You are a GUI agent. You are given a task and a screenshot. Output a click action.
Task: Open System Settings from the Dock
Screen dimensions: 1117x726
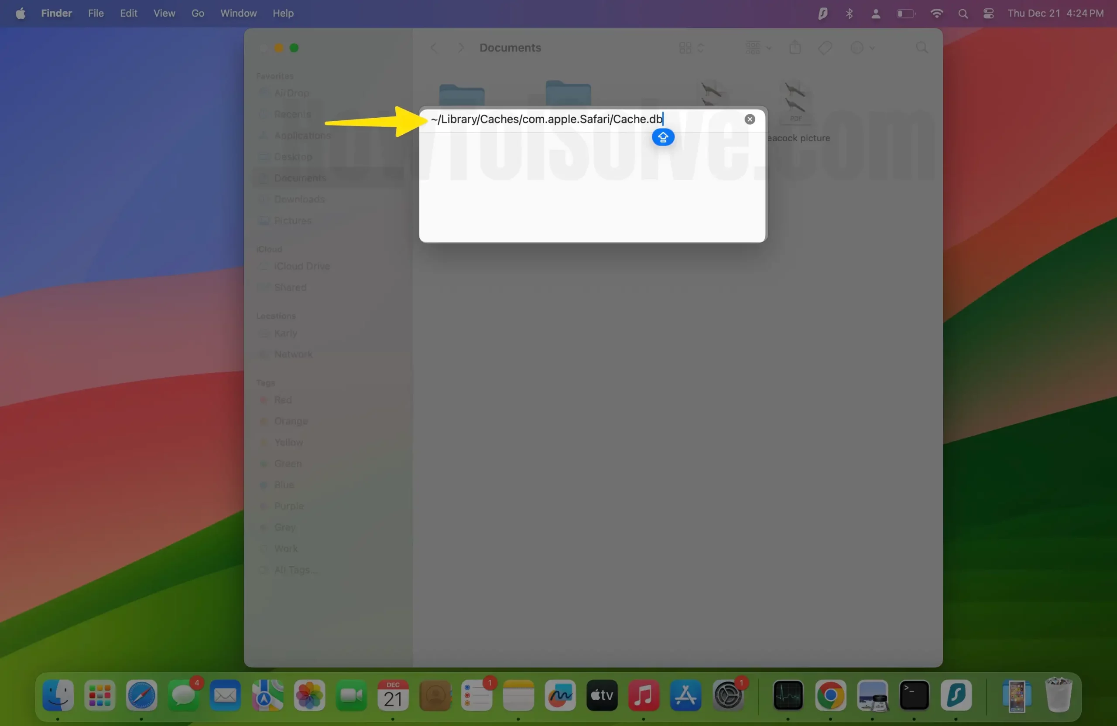point(727,695)
